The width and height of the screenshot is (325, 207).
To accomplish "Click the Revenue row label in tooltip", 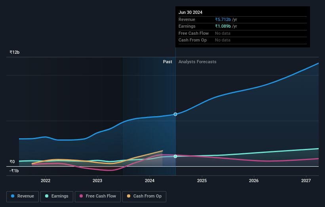I will (187, 19).
